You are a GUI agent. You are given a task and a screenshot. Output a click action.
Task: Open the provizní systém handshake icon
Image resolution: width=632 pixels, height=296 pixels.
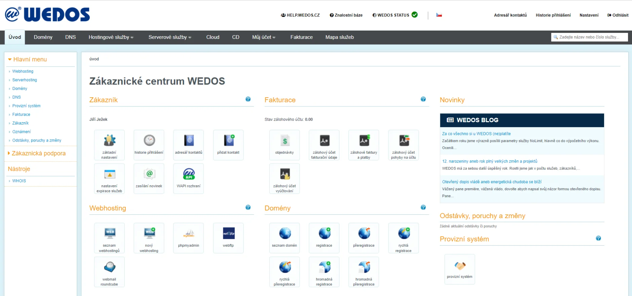coord(460,266)
